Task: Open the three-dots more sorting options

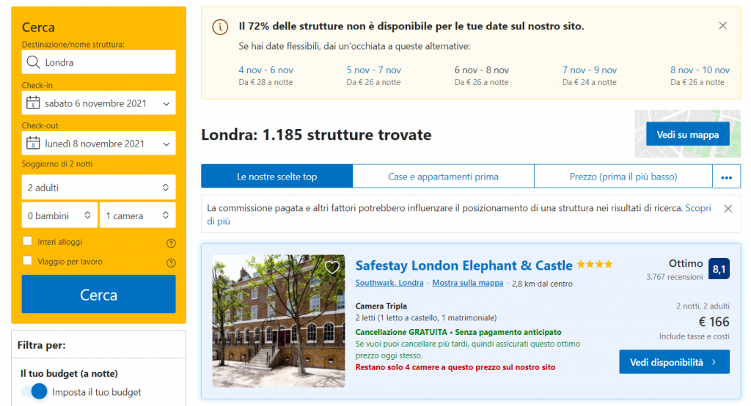Action: click(727, 177)
